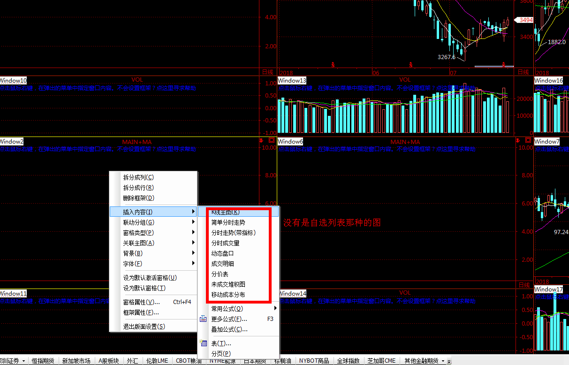Switch to the 芝加哥CME tab
This screenshot has width=569, height=365.
(x=382, y=361)
